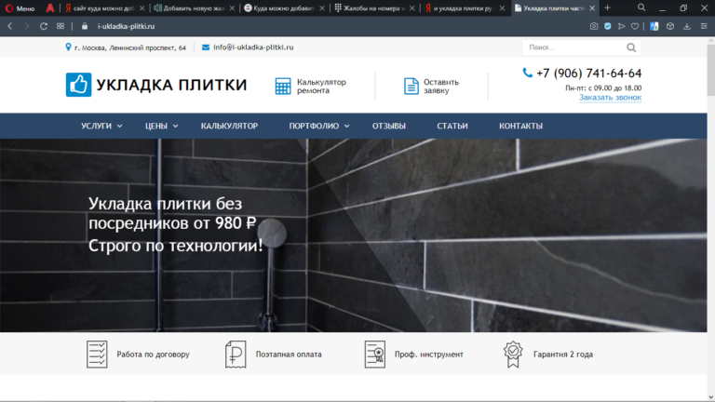The image size is (715, 402).
Task: Take a snapshot with camera icon
Action: click(x=594, y=26)
